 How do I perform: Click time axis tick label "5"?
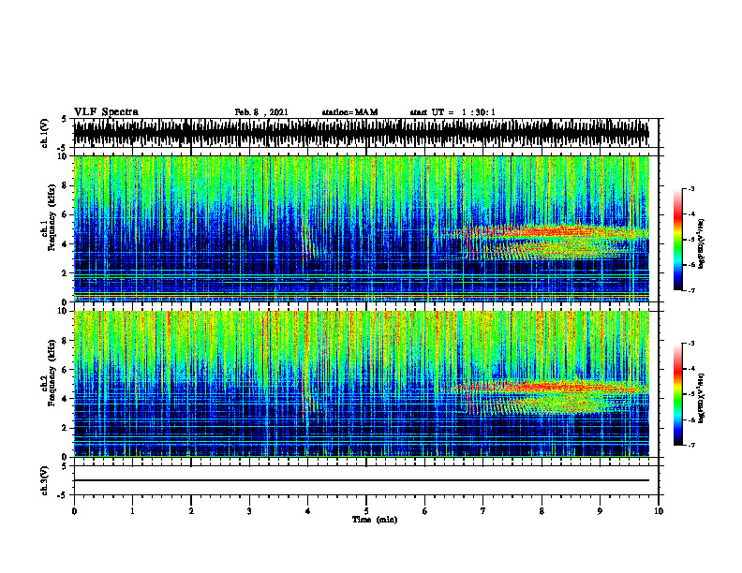point(366,511)
